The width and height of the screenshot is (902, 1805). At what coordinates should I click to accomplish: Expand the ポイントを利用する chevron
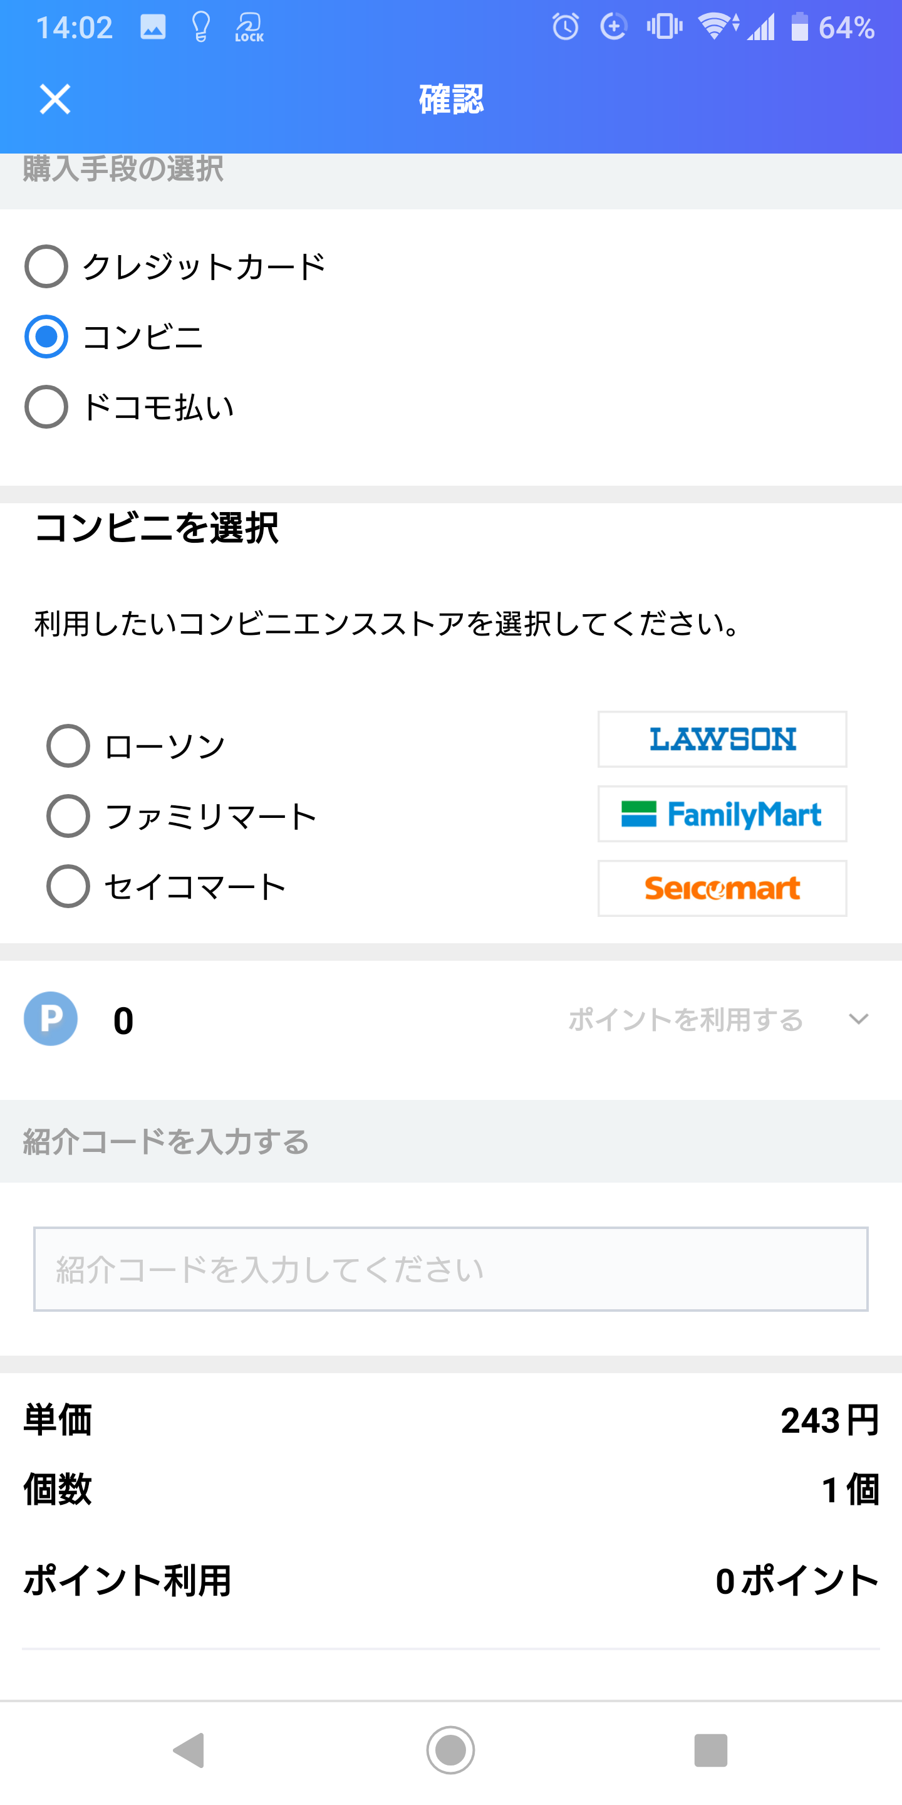tap(859, 1019)
